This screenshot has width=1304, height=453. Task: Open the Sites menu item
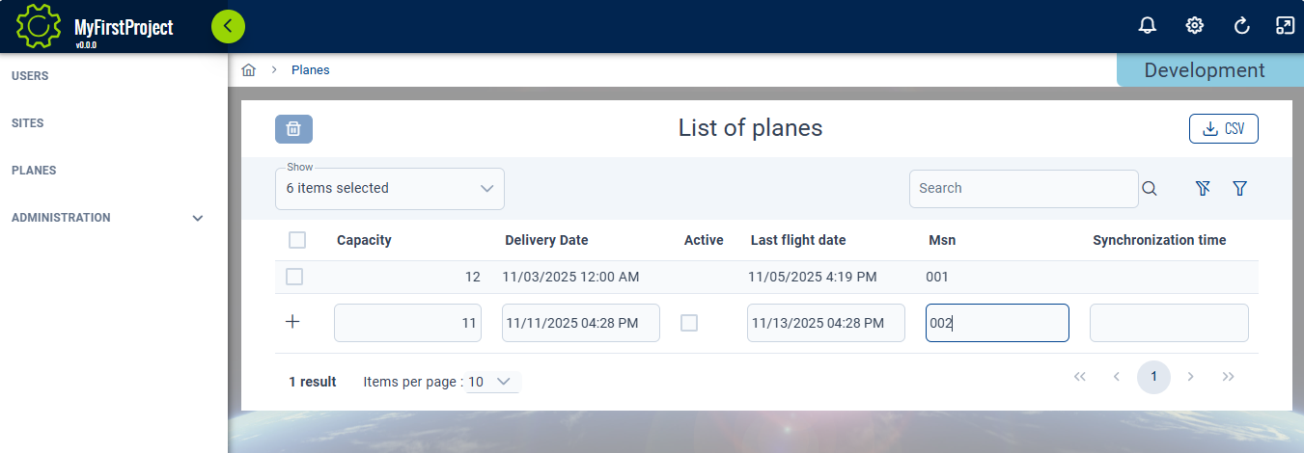click(28, 123)
